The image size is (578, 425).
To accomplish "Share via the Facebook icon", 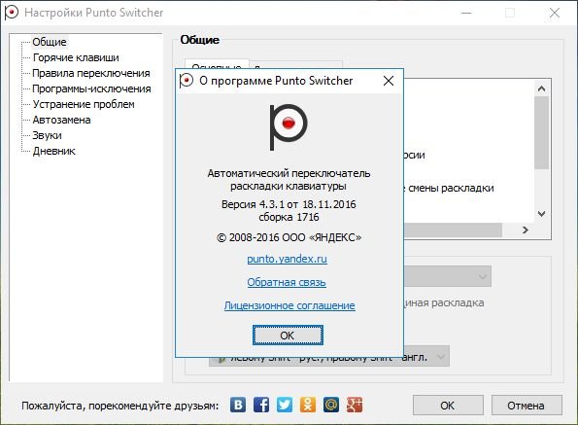I will 261,406.
